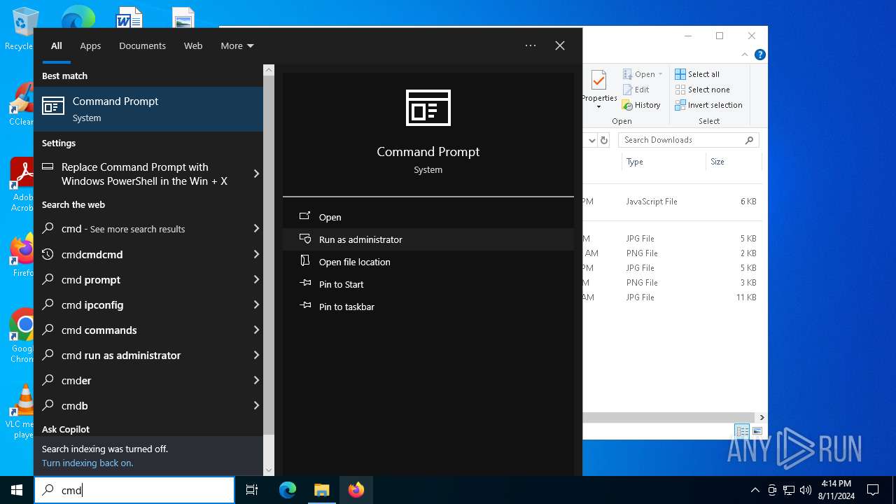Click the Search Downloads field
896x504 pixels.
pyautogui.click(x=689, y=140)
